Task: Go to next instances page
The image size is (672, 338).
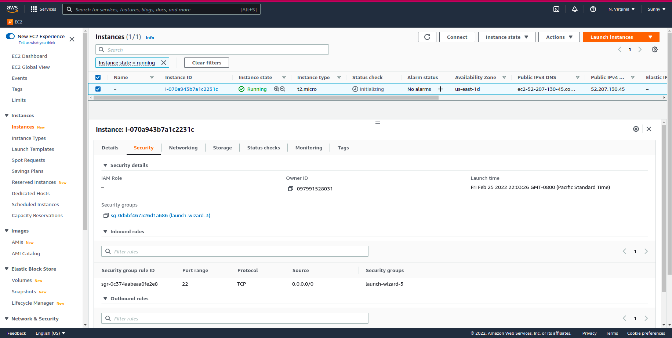Action: (640, 49)
